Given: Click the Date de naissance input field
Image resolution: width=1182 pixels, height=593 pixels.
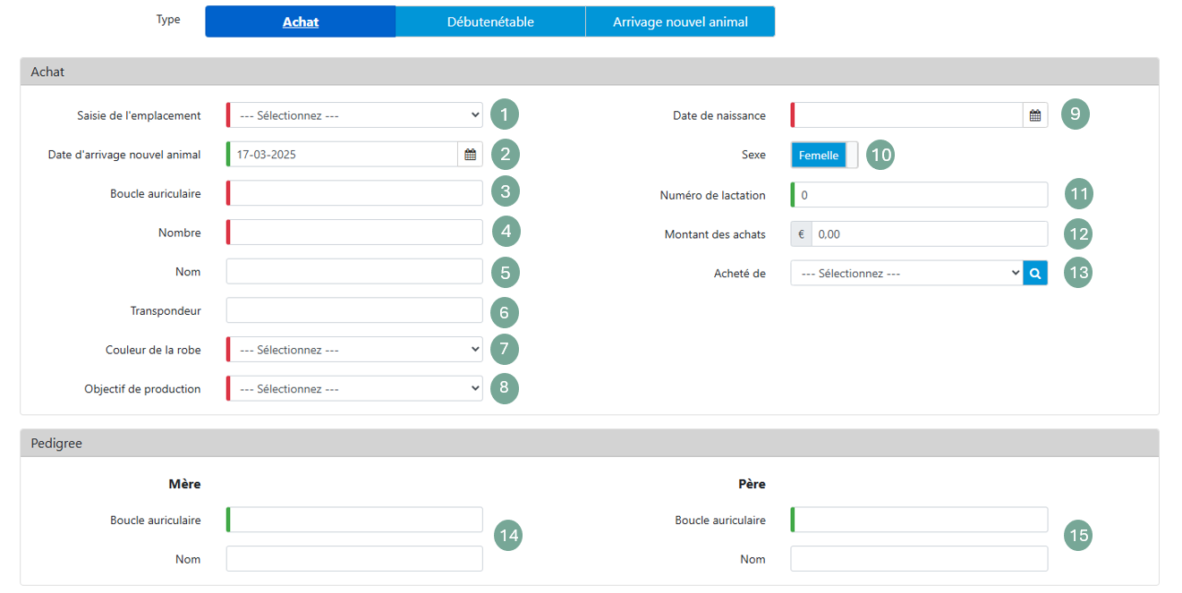Looking at the screenshot, I should coord(907,115).
